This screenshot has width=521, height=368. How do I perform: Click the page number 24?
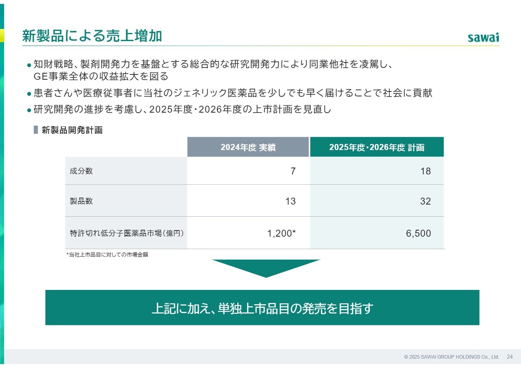(510, 357)
